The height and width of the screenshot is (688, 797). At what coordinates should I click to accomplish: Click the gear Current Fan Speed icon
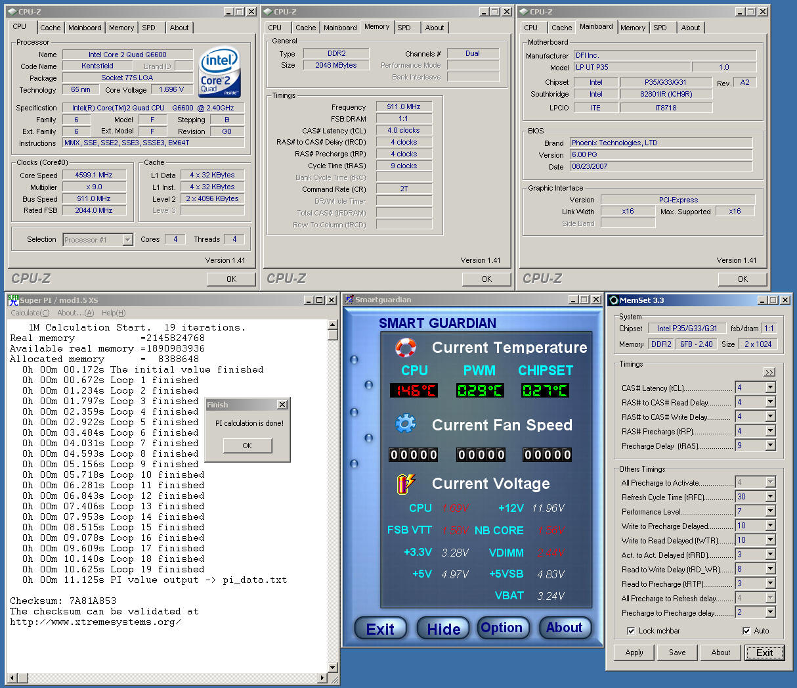pyautogui.click(x=406, y=424)
